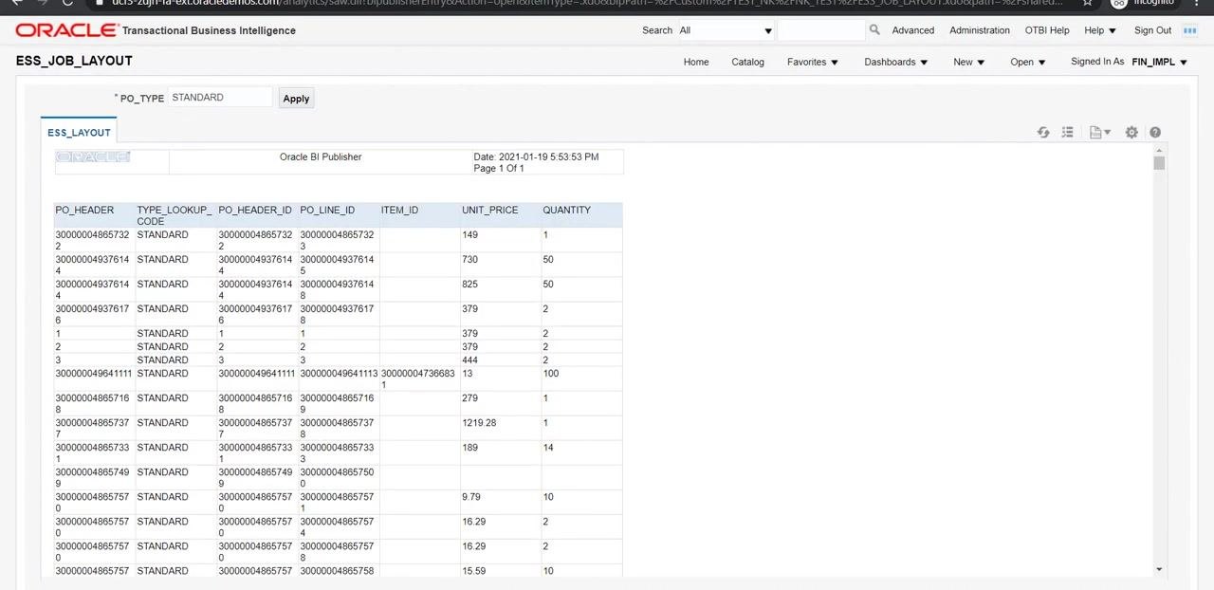Show report parameters list icon
The width and height of the screenshot is (1214, 590).
point(1068,133)
